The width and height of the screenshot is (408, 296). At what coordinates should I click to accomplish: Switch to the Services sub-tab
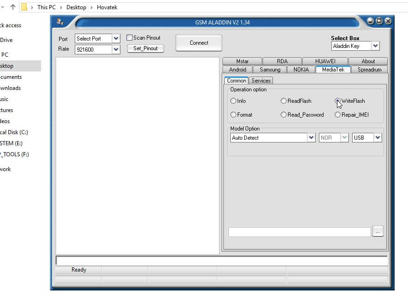click(x=261, y=81)
